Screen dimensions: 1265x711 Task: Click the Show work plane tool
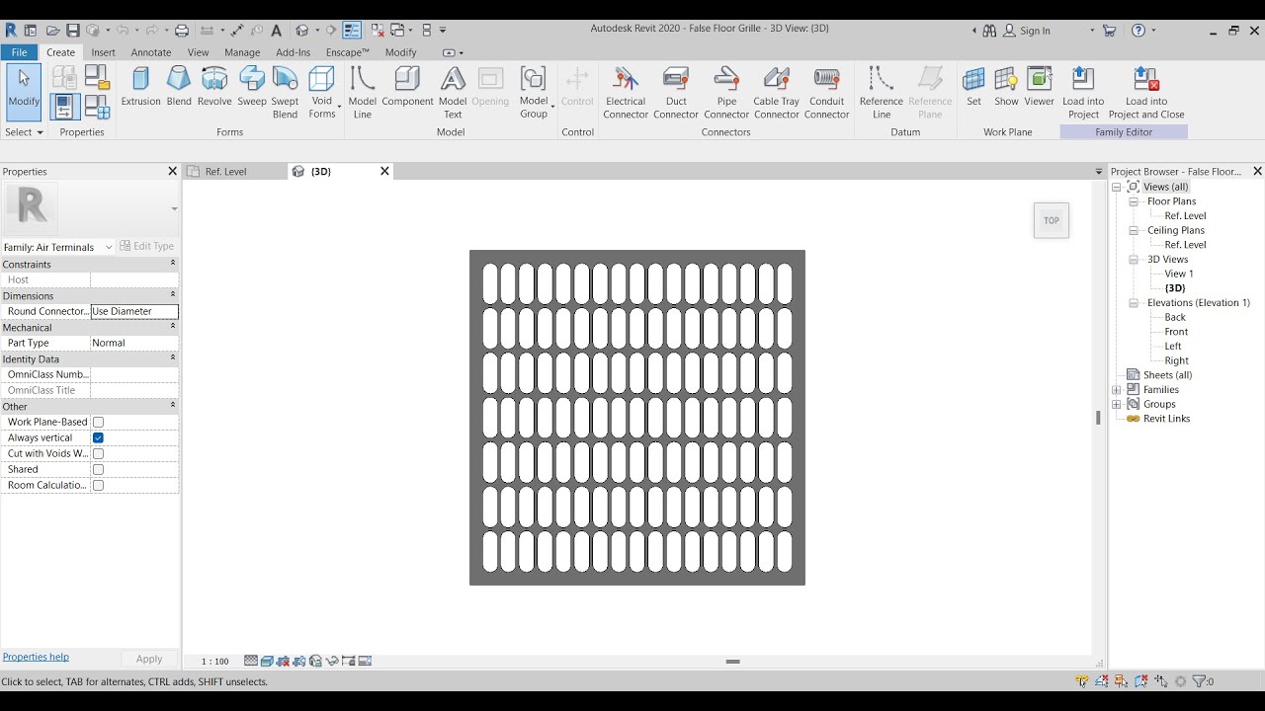pos(1006,86)
